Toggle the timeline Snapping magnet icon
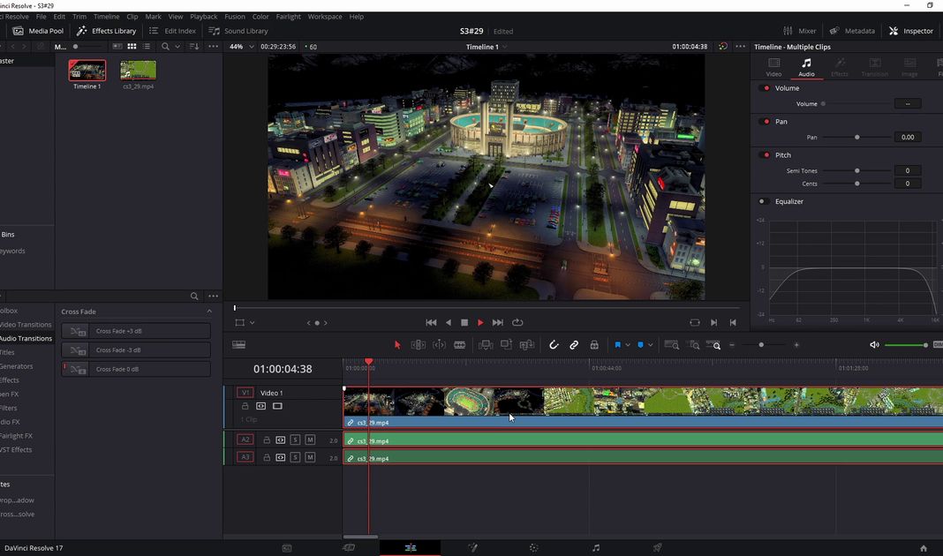 (x=554, y=345)
